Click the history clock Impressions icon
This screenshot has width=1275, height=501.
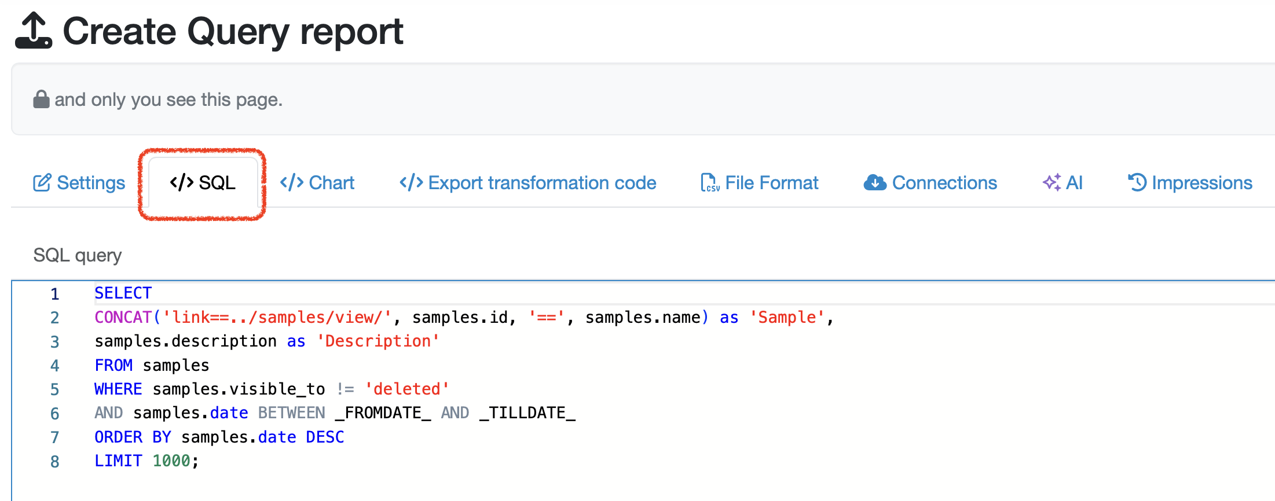pyautogui.click(x=1137, y=183)
